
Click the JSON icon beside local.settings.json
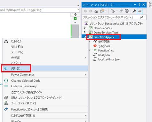tap(95, 59)
